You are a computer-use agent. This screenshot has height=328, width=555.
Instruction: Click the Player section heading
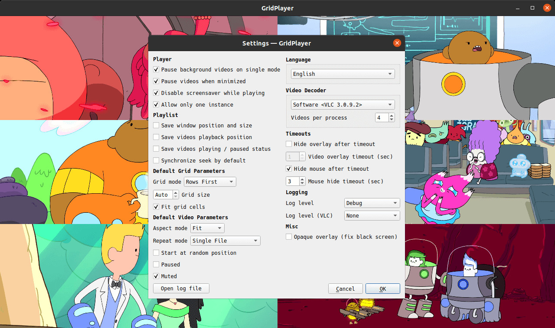coord(162,59)
